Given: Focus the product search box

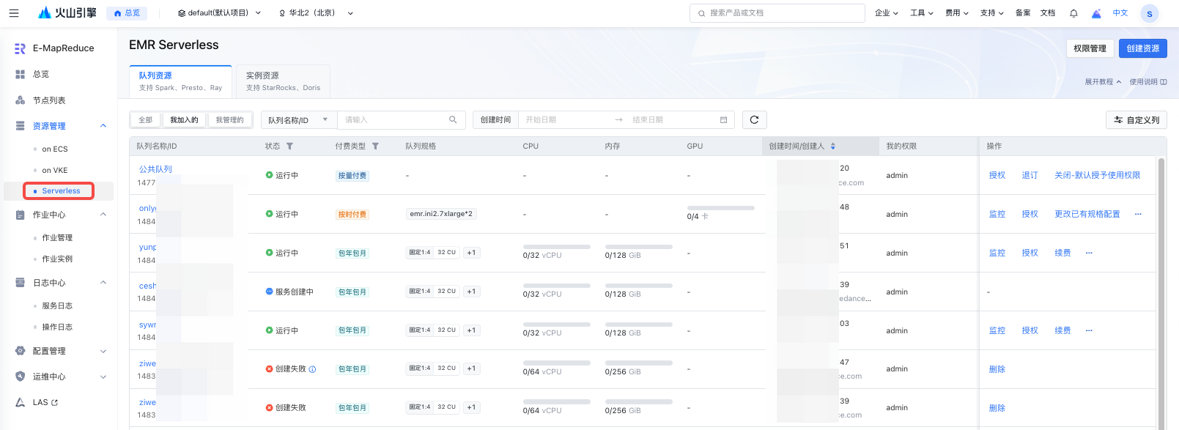Looking at the screenshot, I should [777, 13].
